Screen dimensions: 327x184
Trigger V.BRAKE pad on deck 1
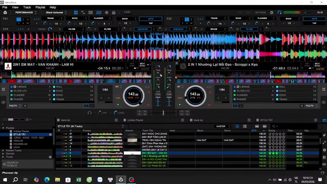31,87
